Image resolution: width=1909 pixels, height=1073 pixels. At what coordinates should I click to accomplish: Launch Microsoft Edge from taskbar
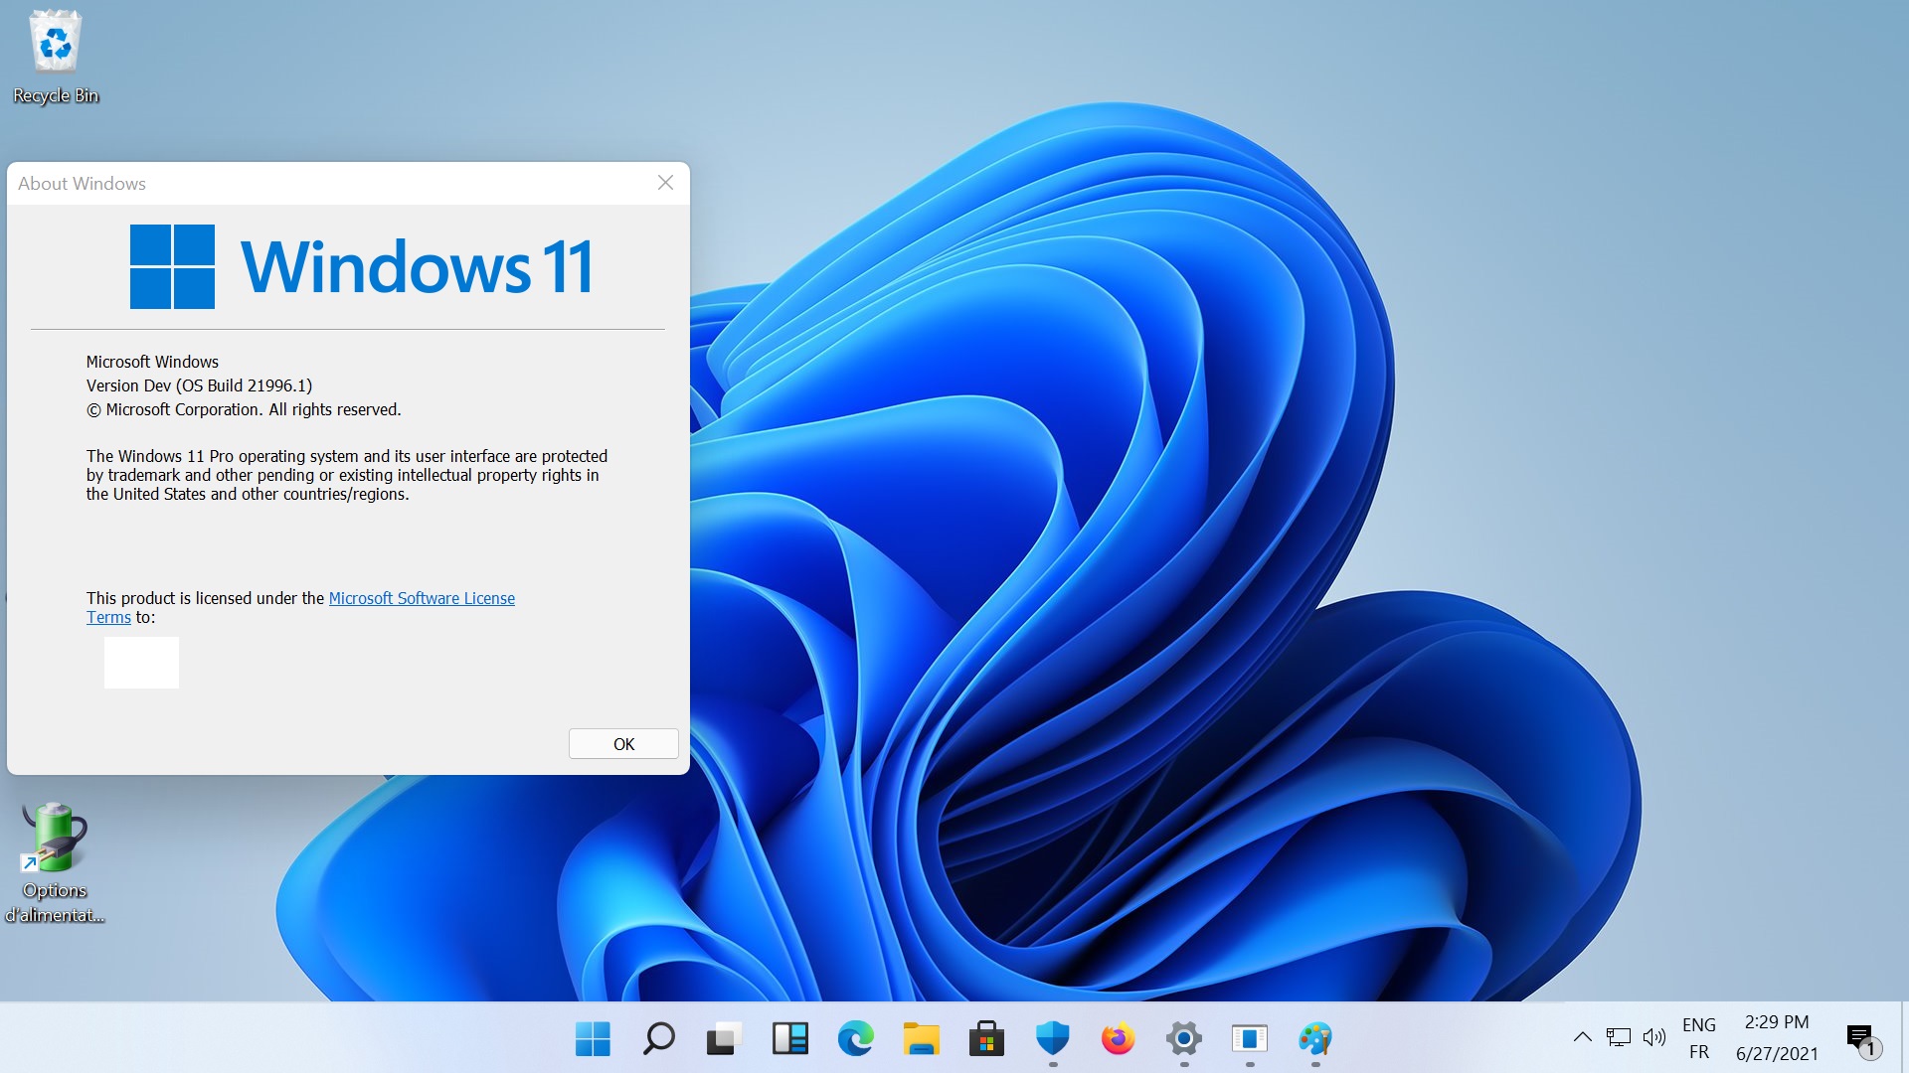(855, 1039)
